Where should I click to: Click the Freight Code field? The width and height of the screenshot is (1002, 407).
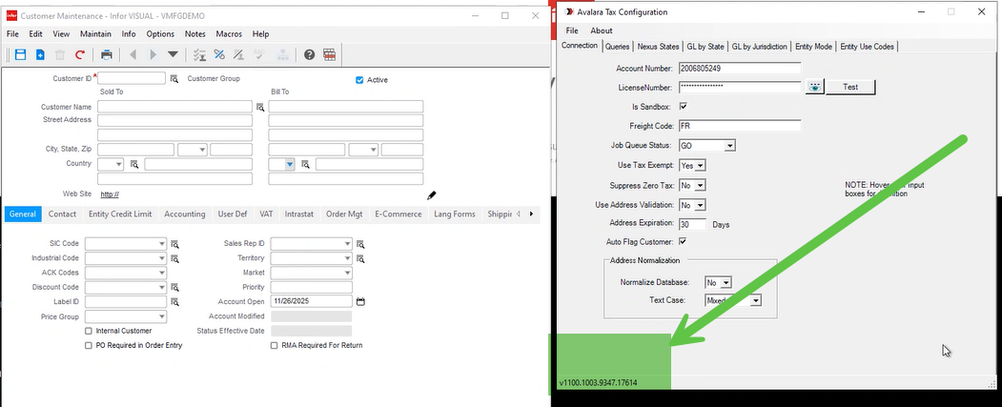tap(740, 126)
